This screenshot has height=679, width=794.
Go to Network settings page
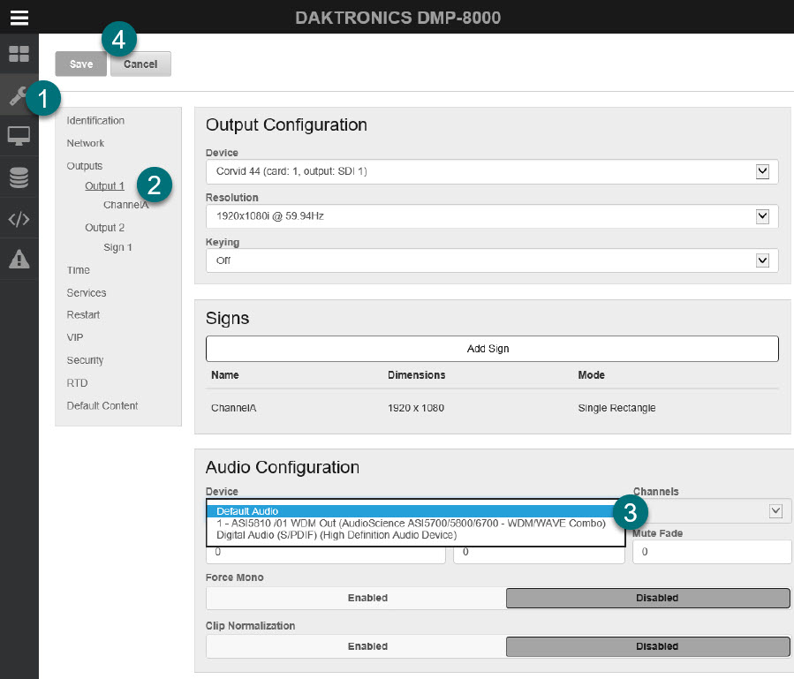coord(85,142)
